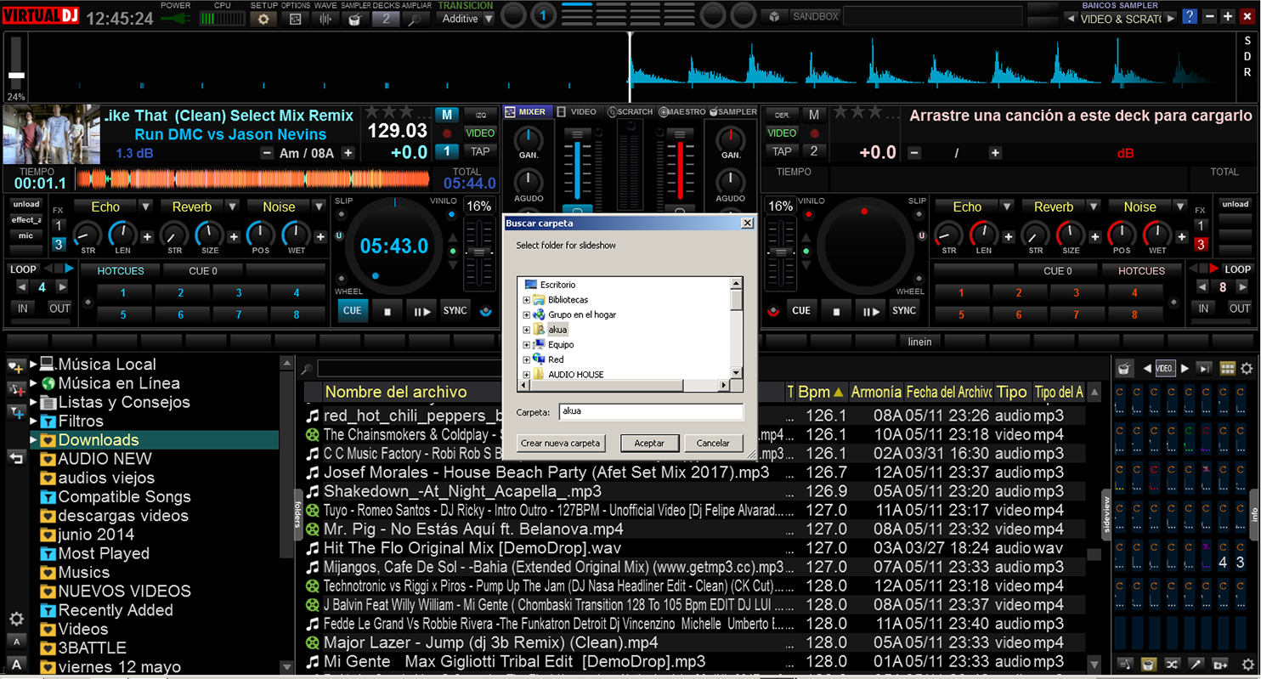The image size is (1261, 679).
Task: Click the AMPLIAR magnifier icon
Action: [x=416, y=19]
